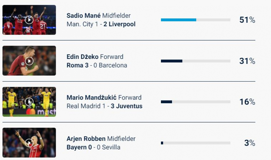Screen dimensions: 271x160
Task: Click the 16% vote bar for Mandžukić
Action: coord(166,102)
